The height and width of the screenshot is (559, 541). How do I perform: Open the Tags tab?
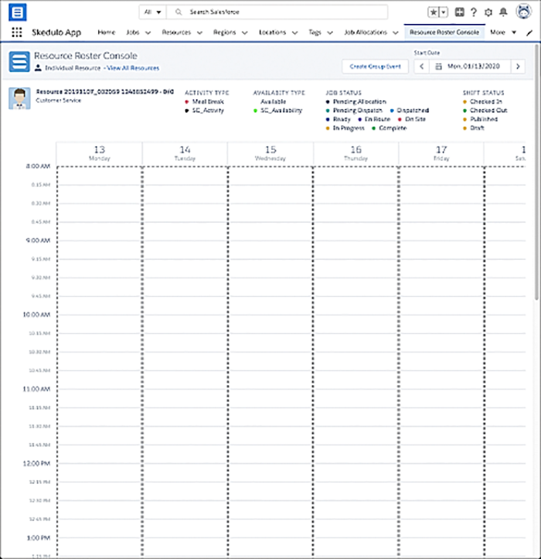tap(315, 32)
